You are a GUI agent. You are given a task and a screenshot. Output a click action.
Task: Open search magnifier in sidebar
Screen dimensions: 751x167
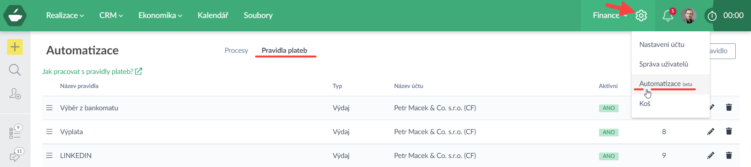(15, 70)
